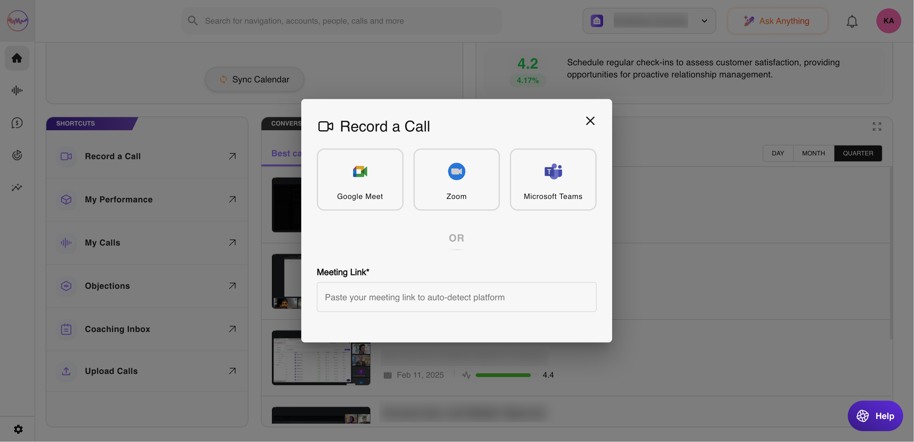Viewport: 914px width, 442px height.
Task: Choose Zoom as the recording platform
Action: (456, 179)
